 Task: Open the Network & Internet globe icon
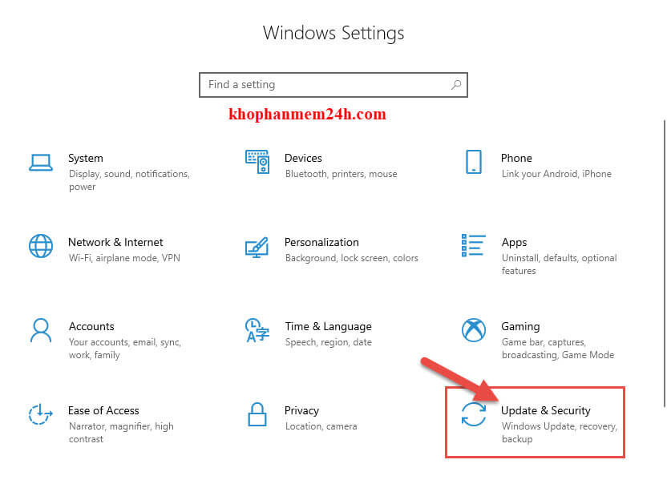coord(41,246)
